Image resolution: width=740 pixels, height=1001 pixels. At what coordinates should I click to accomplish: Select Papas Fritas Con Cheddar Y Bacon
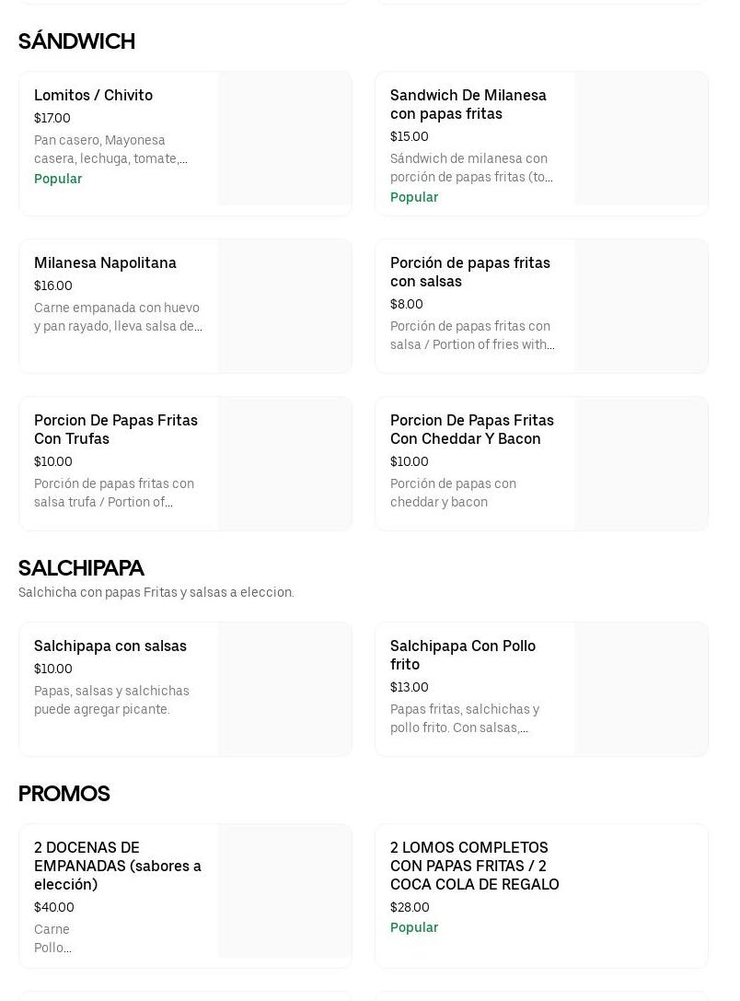[x=471, y=429]
